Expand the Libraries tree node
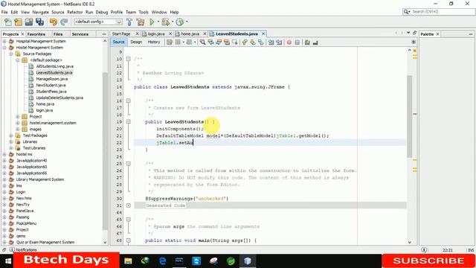 (11, 142)
